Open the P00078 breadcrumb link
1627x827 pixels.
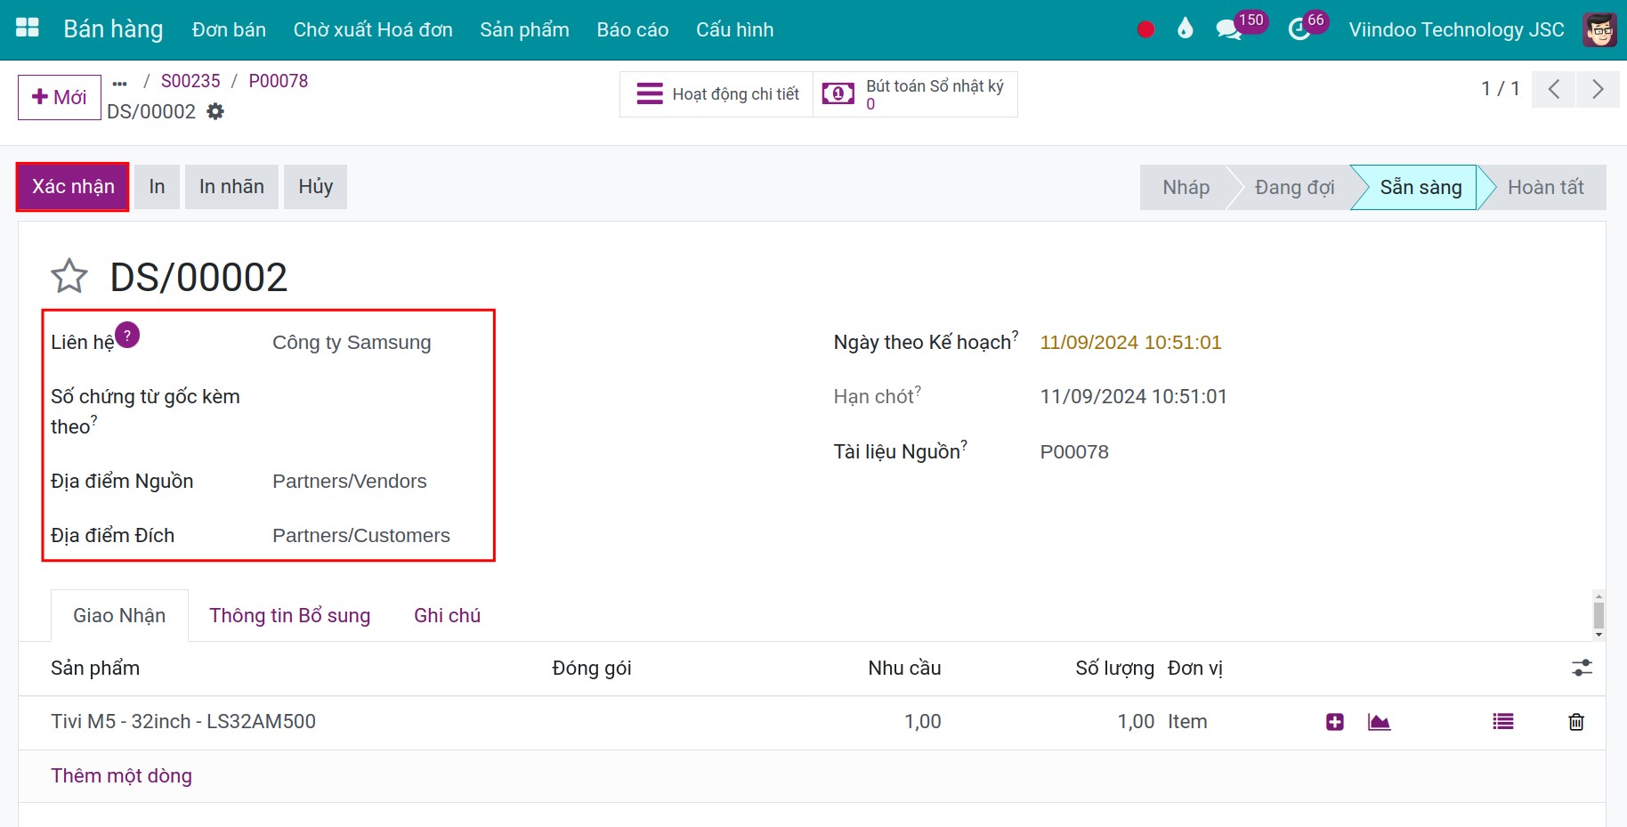(279, 81)
